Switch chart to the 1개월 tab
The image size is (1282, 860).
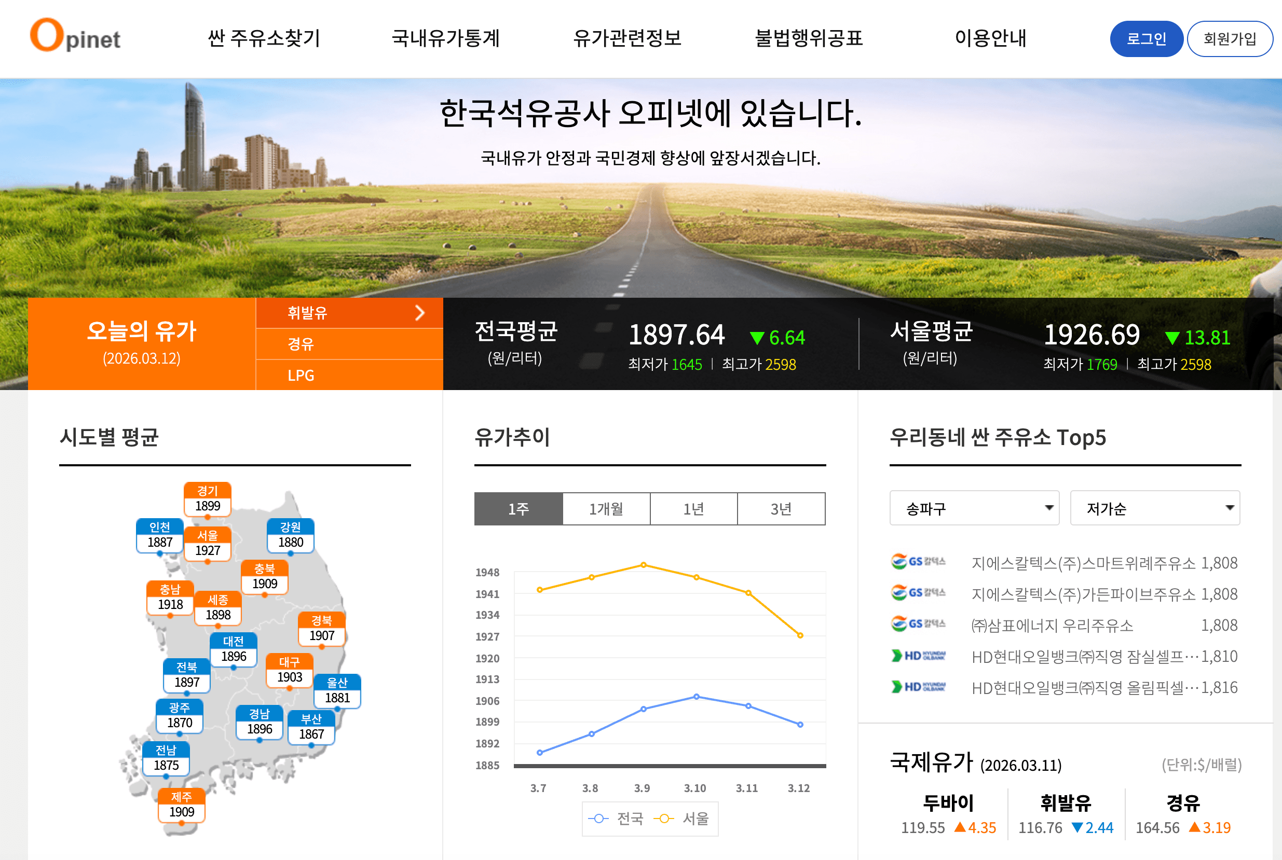tap(606, 509)
